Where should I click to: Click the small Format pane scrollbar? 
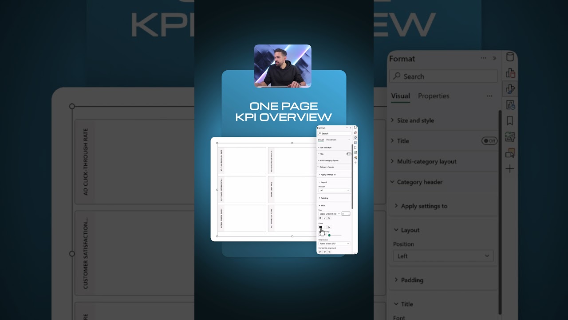(x=352, y=177)
